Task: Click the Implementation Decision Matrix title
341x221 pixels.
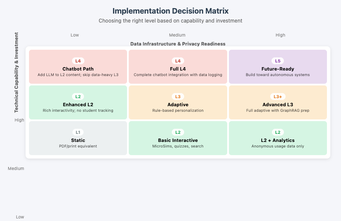Action: (170, 11)
